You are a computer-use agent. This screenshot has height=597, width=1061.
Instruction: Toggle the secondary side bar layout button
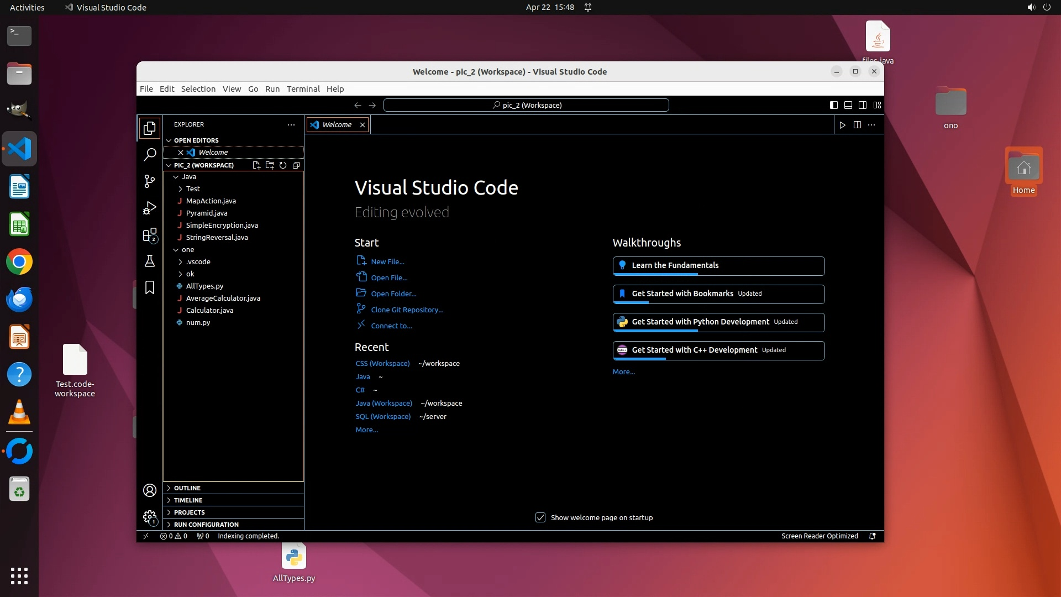[x=863, y=105]
